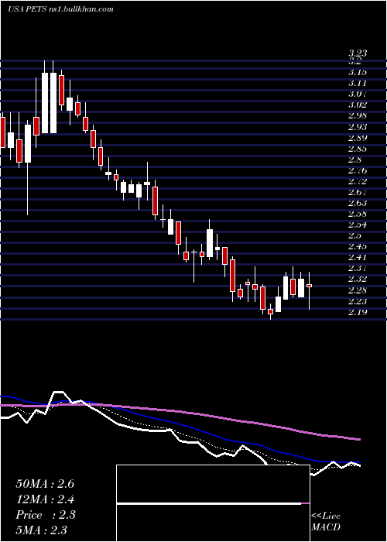Image resolution: width=387 pixels, height=542 pixels.
Task: Select the 2.58 price axis label
Action: point(358,214)
